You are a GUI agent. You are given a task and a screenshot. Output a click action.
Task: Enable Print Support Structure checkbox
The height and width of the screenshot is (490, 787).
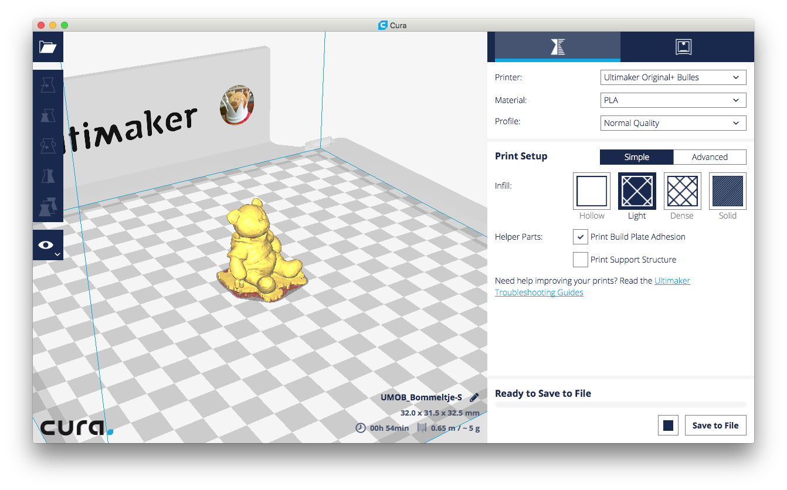(580, 260)
